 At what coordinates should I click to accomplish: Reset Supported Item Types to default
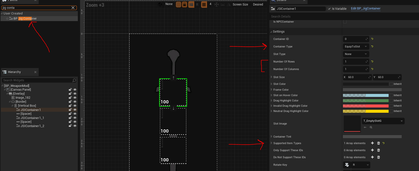[384, 143]
